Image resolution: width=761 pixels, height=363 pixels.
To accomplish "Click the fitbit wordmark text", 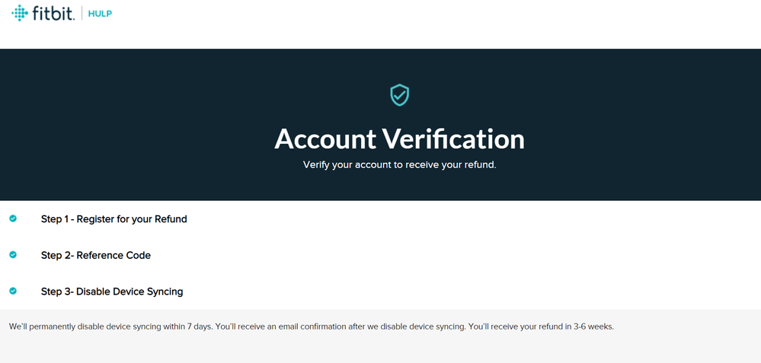I will [x=53, y=14].
